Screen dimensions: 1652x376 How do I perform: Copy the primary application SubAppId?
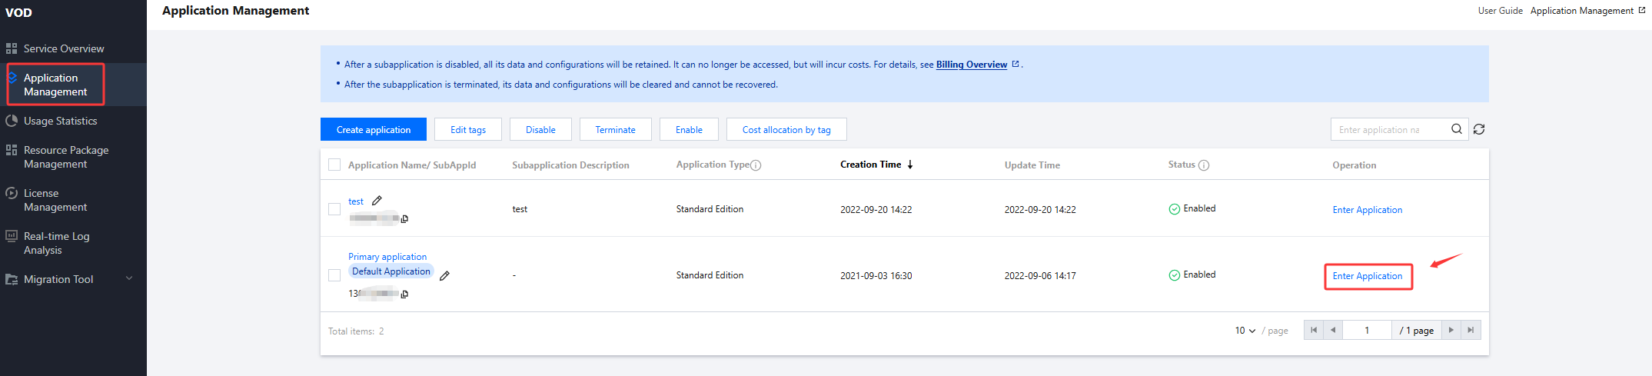404,294
